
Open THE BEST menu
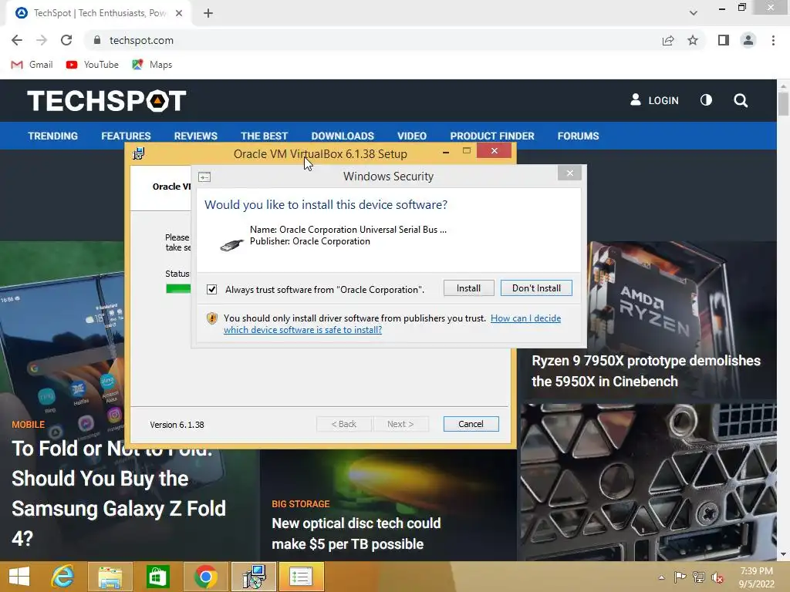(x=264, y=136)
